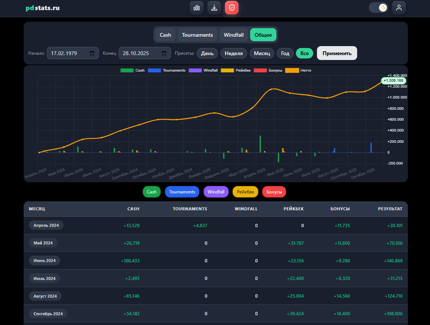Toggle the green Cash filter pill
430x325 pixels.
pyautogui.click(x=152, y=192)
